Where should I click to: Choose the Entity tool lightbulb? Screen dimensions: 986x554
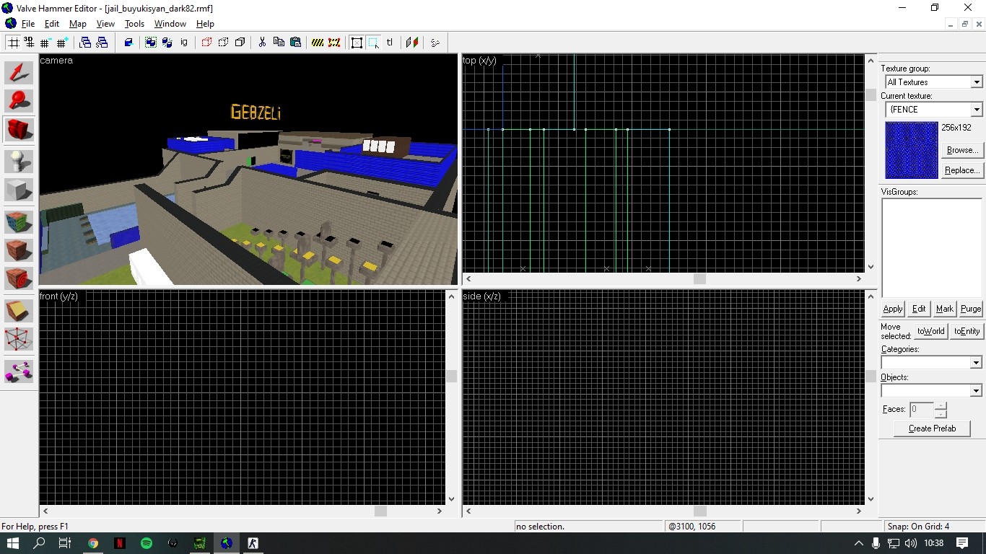coord(19,161)
